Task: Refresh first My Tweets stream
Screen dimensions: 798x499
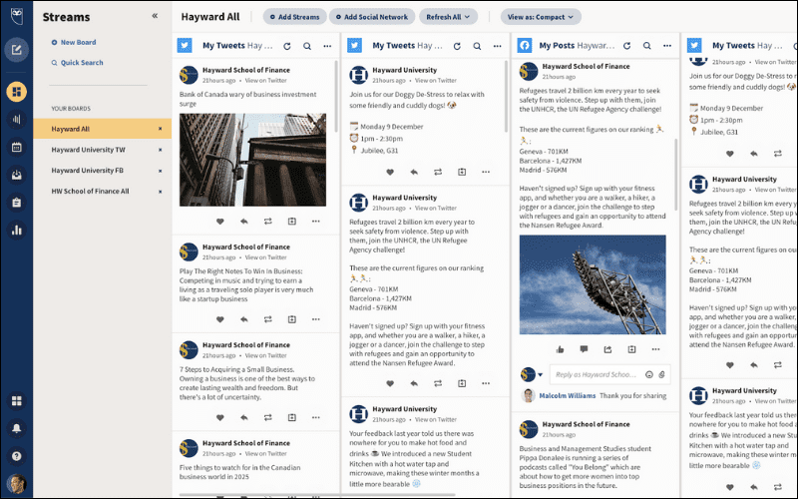Action: pos(287,46)
